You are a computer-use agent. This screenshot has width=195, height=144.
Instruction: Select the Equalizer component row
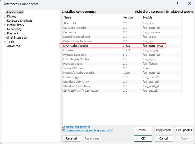(122, 50)
